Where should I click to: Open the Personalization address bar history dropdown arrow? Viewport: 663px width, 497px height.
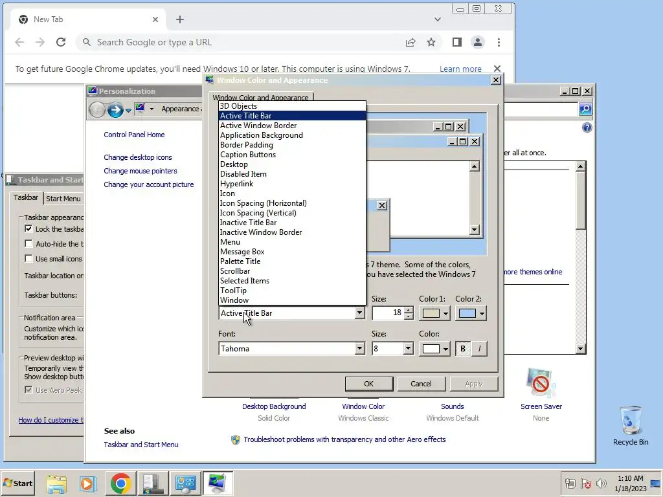coord(152,109)
